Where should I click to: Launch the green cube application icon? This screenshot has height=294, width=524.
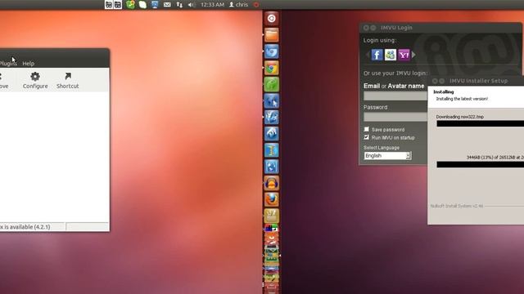point(271,84)
